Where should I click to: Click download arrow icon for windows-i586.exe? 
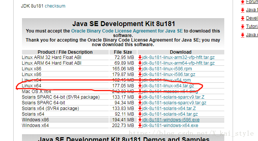click(x=140, y=120)
